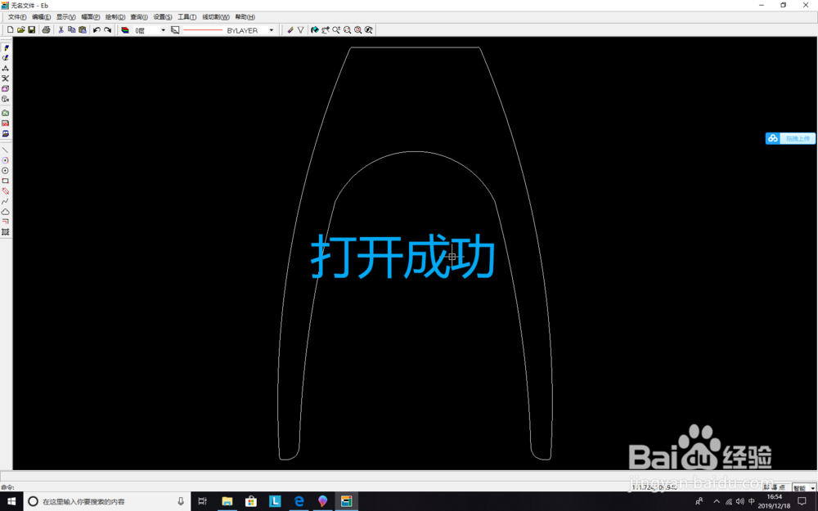
Task: Open Microsoft Edge from taskbar
Action: [299, 501]
